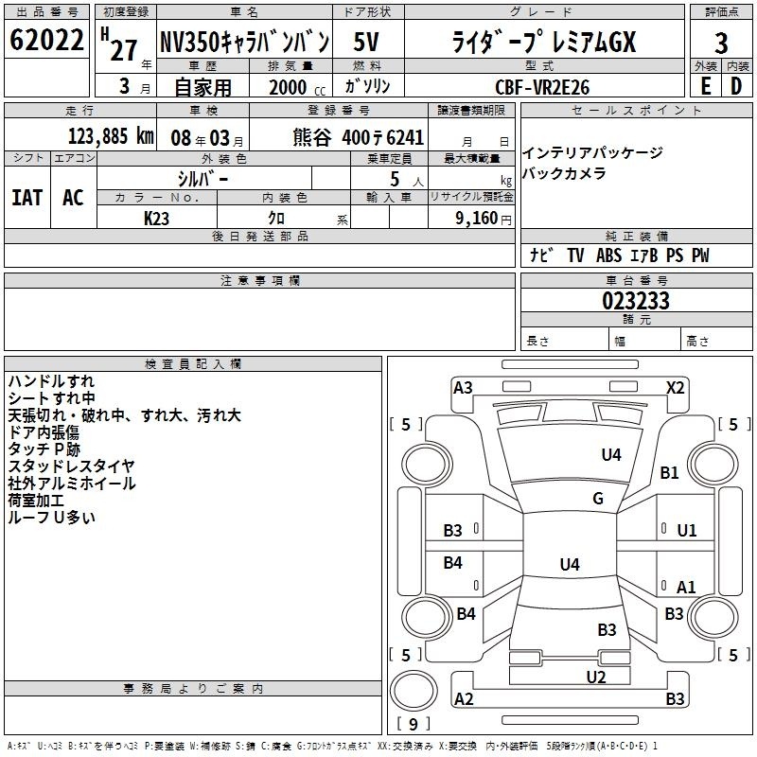Select the overall evaluation score 3
The height and width of the screenshot is (757, 757).
[x=721, y=44]
